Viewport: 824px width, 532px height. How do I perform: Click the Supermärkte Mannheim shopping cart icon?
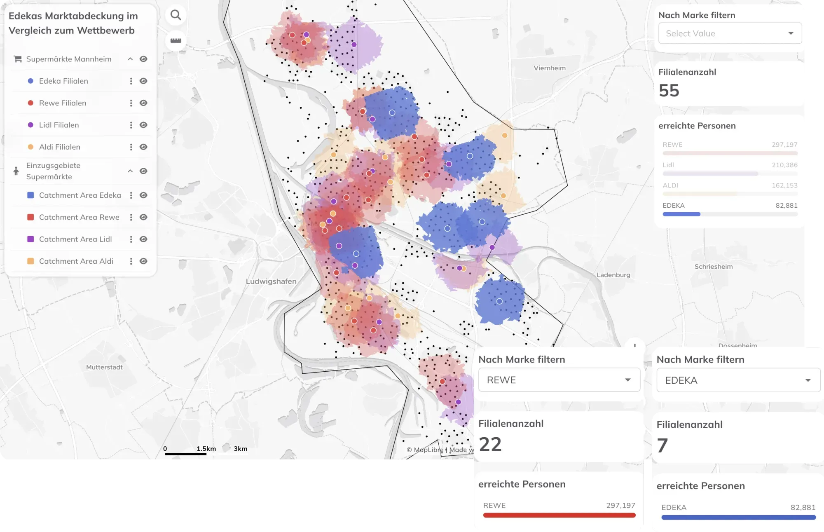coord(18,59)
